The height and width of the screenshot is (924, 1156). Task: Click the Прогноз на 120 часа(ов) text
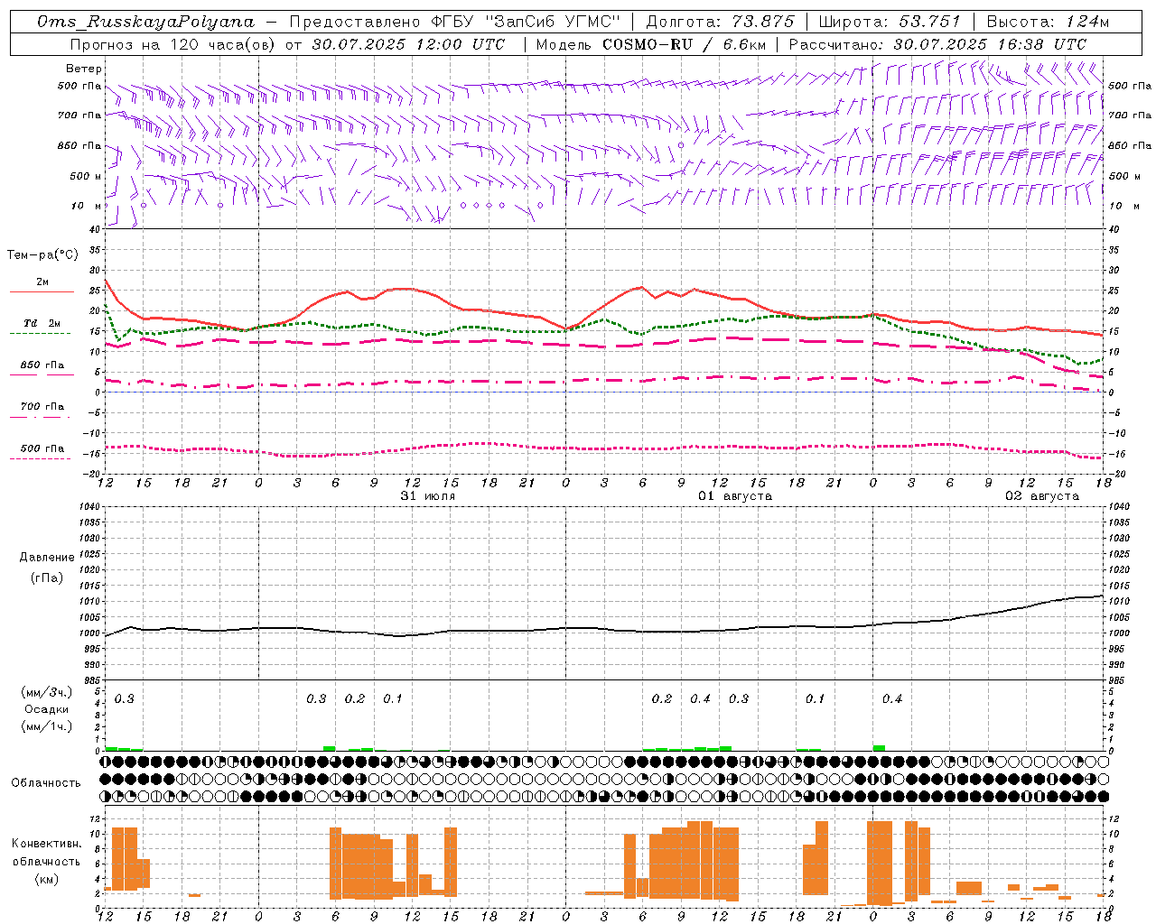click(x=174, y=44)
